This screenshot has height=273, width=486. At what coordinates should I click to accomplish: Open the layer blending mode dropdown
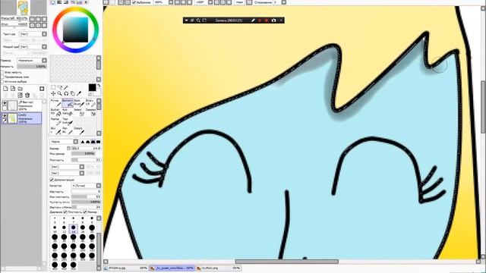(32, 61)
